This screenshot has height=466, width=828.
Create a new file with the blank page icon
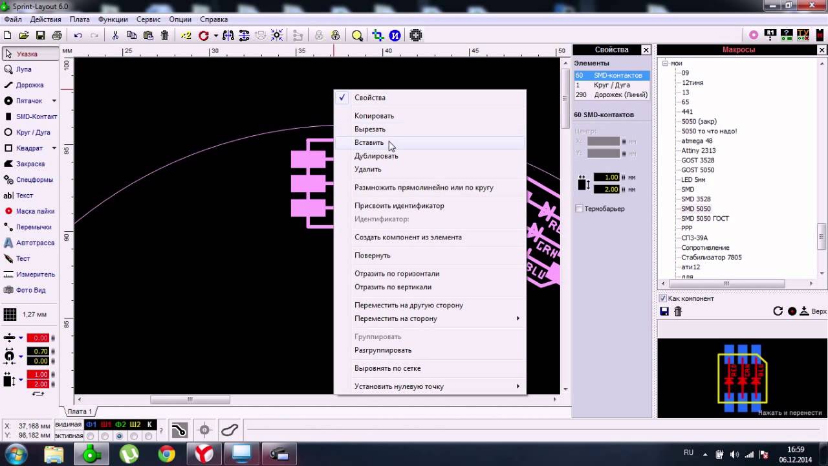(x=8, y=36)
